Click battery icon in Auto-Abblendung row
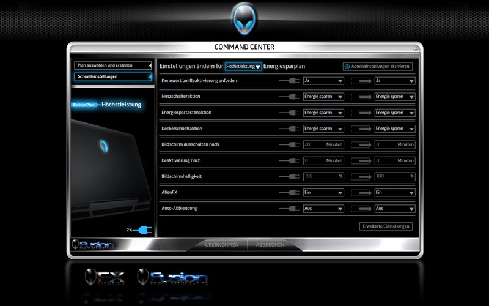 tap(361, 209)
